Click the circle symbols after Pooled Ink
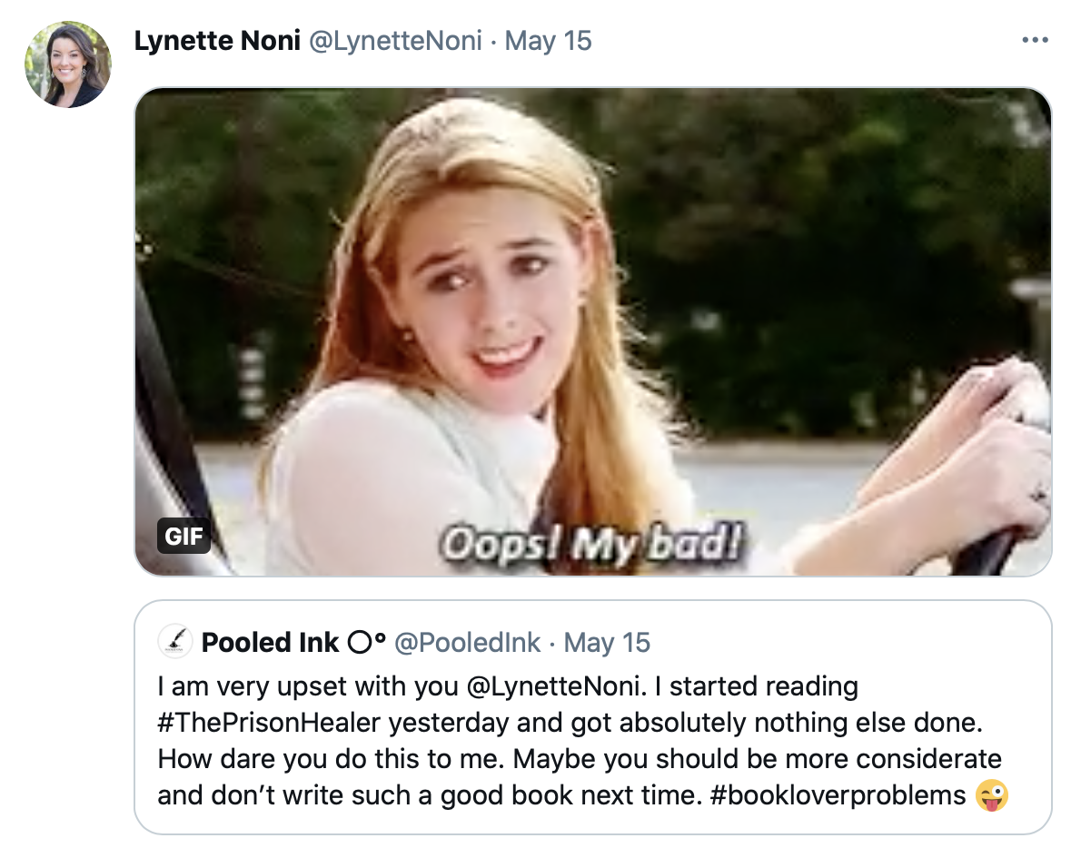 coord(367,643)
